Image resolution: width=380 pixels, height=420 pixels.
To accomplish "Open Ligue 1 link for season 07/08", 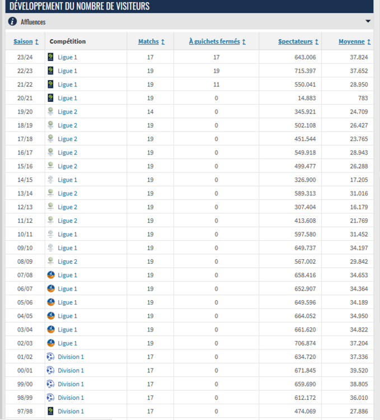I will click(x=67, y=275).
